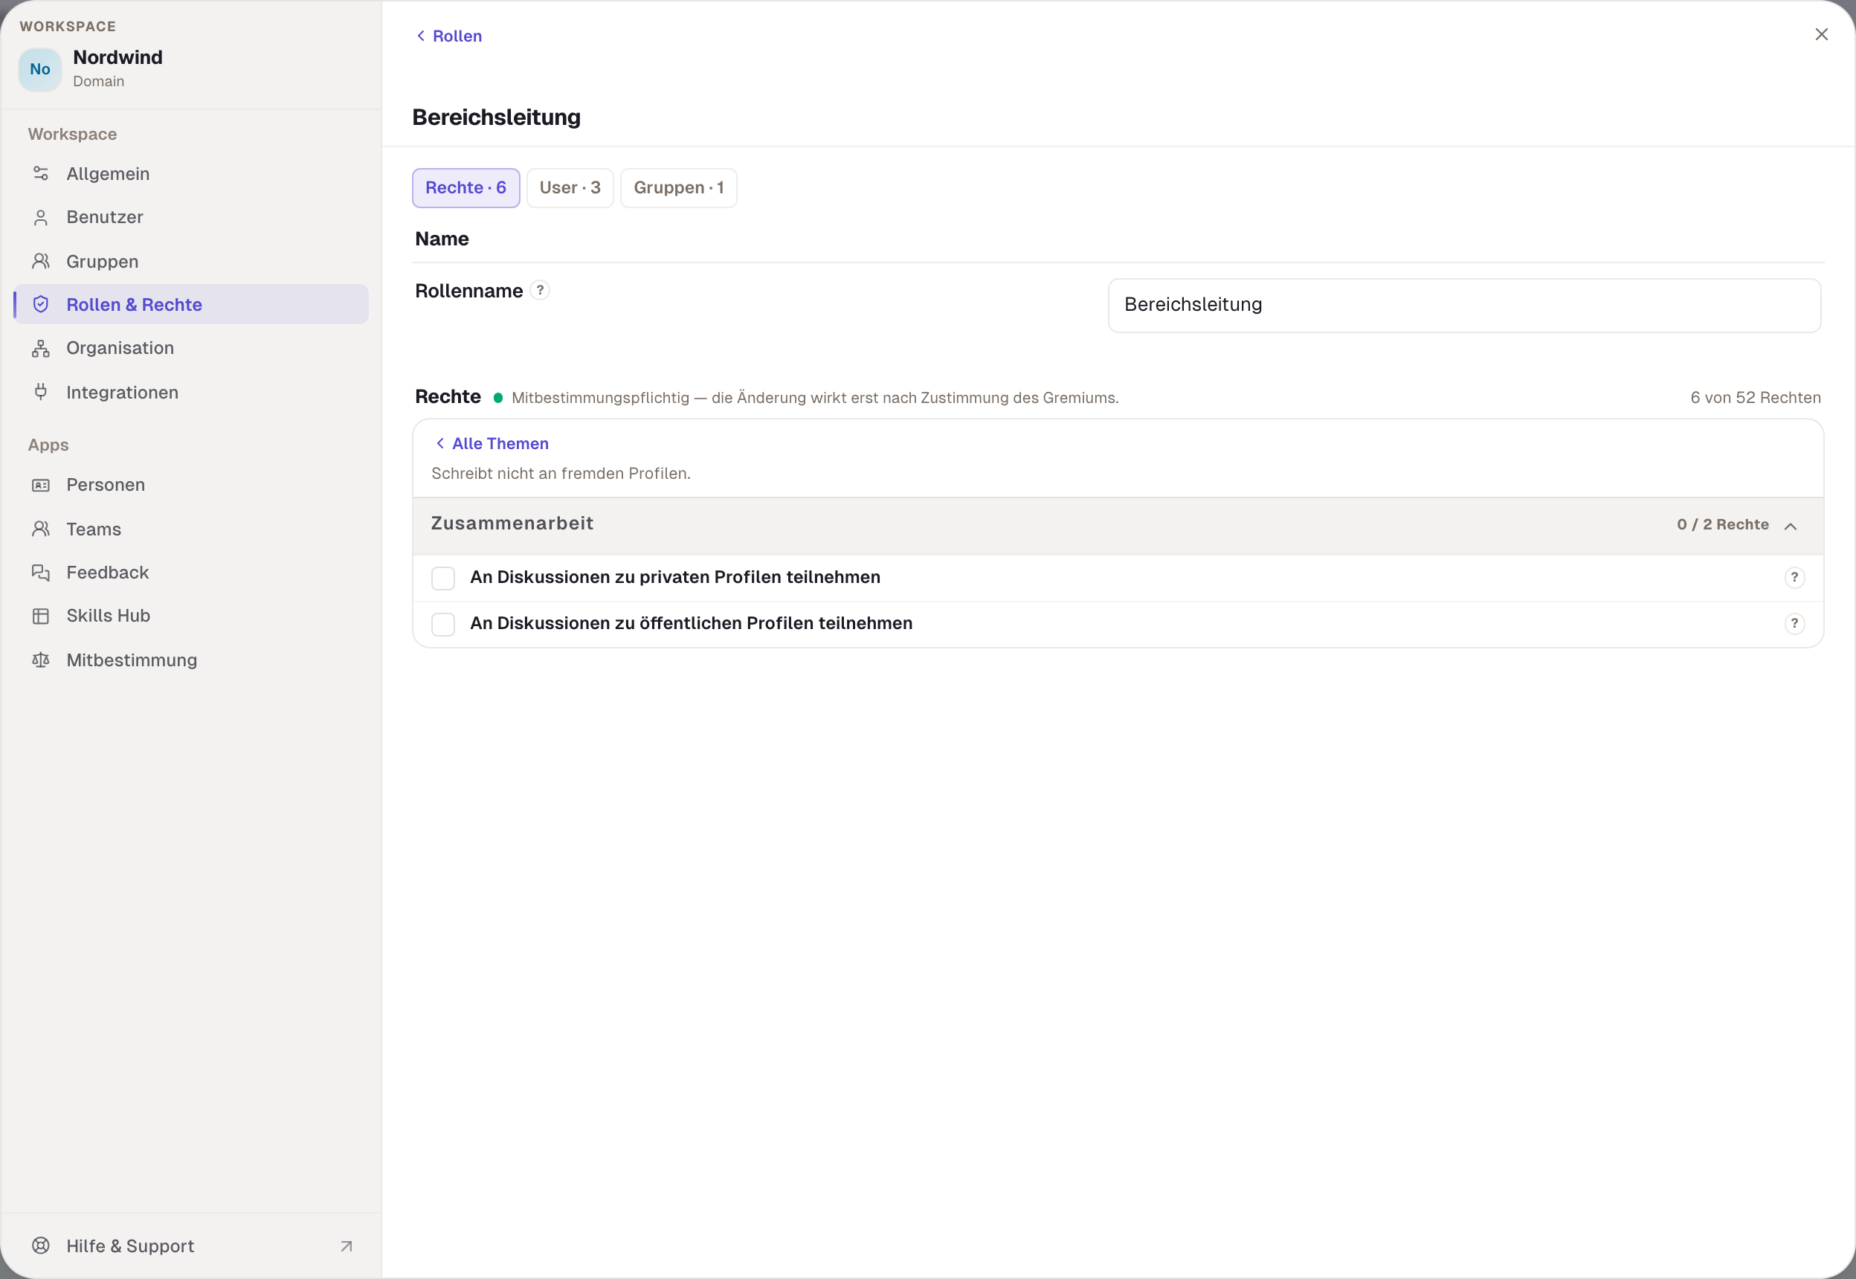Enable An Diskussionen zu privaten Profilen teilnehmen

click(x=443, y=578)
